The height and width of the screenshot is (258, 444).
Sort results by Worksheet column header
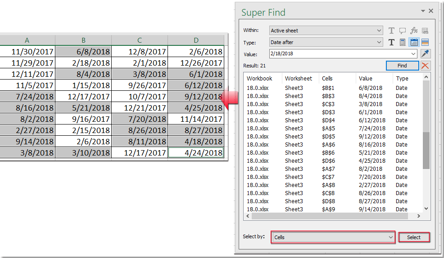299,79
